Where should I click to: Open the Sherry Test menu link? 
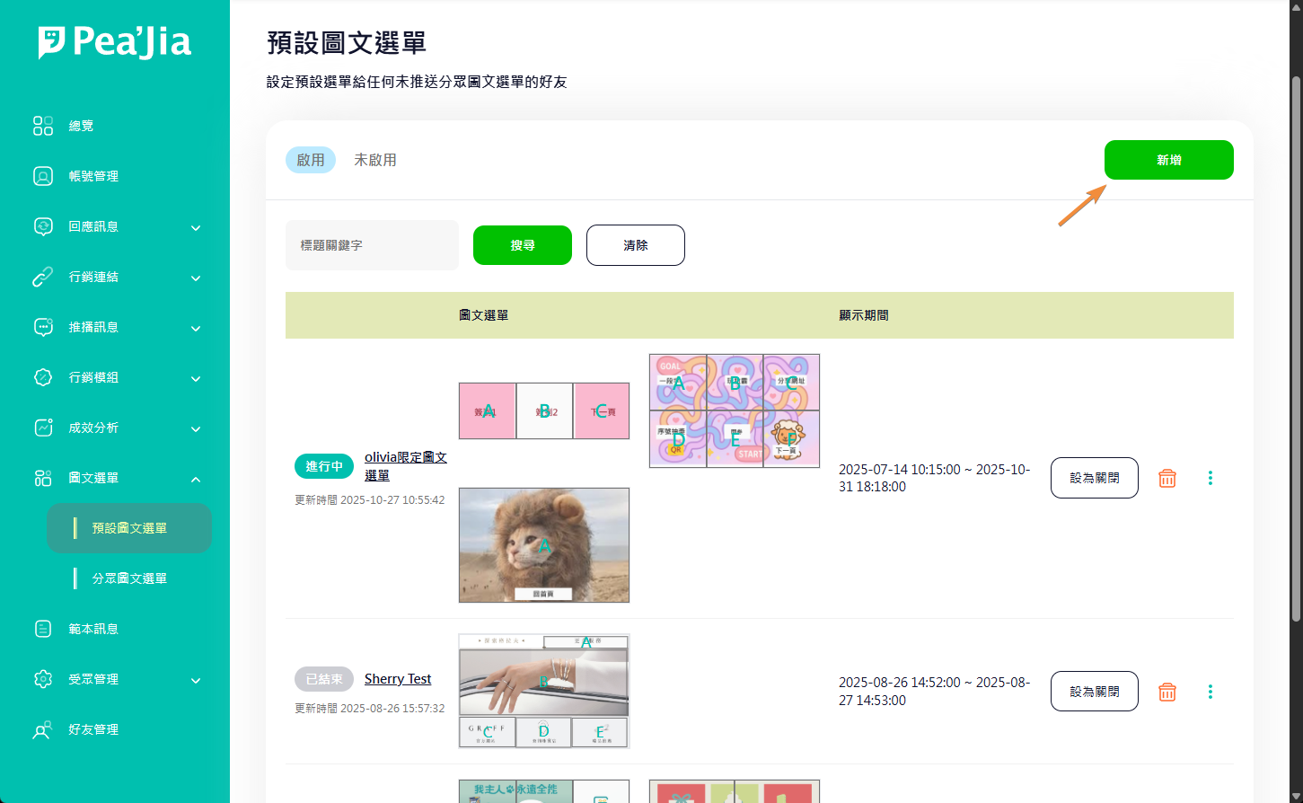coord(397,679)
